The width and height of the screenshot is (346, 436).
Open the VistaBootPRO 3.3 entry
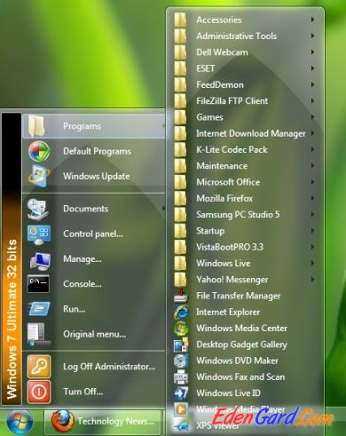click(245, 247)
